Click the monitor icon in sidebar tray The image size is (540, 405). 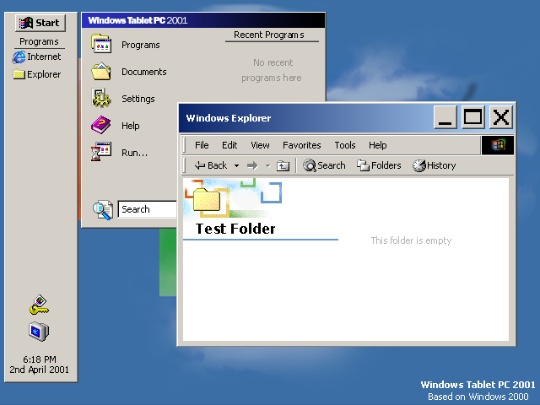point(39,332)
